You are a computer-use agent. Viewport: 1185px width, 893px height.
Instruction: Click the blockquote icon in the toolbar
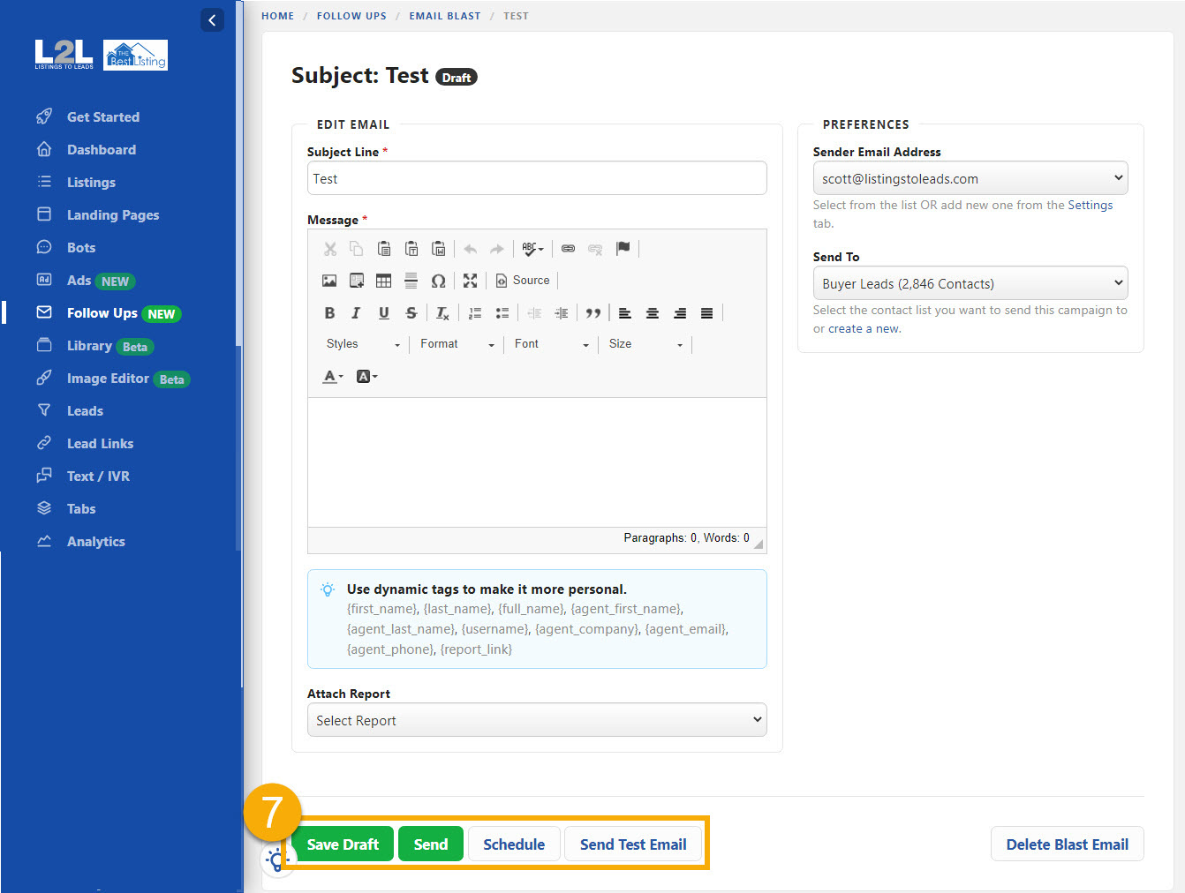pos(592,312)
